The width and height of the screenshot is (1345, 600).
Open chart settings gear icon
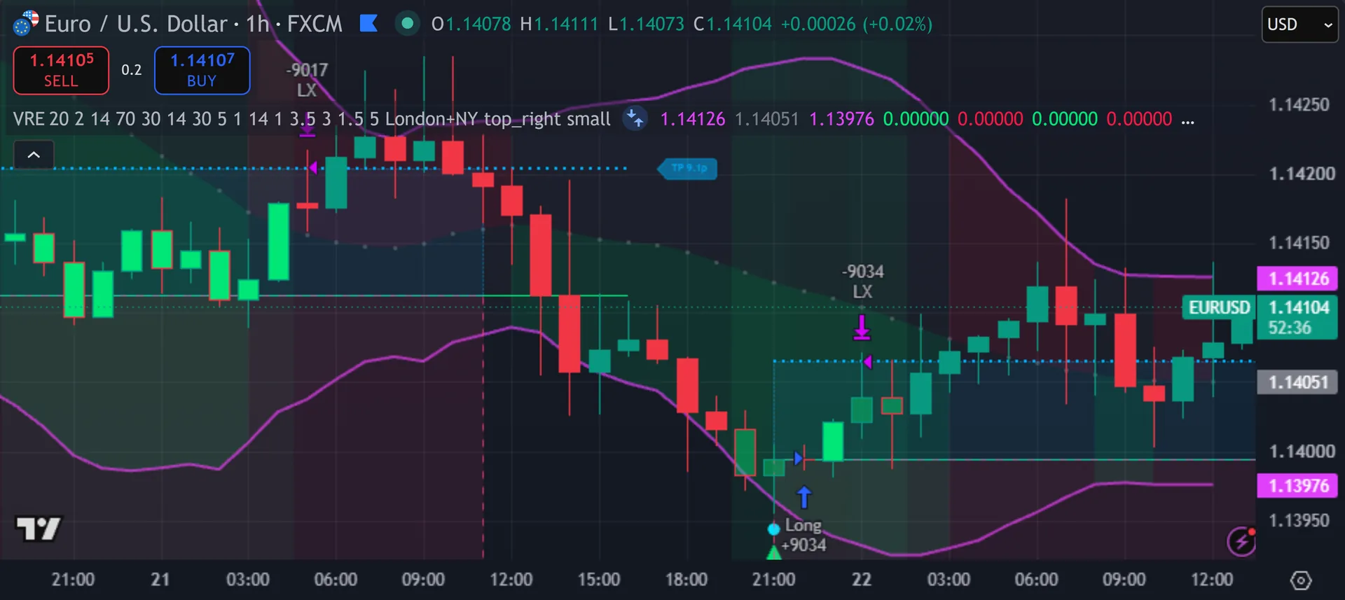point(1301,580)
